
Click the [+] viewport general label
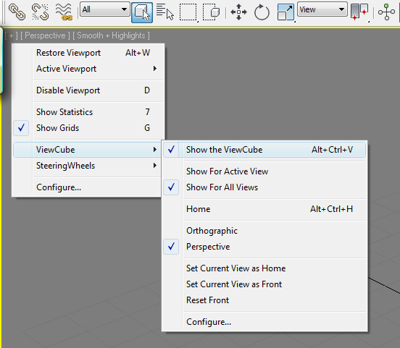click(x=11, y=35)
